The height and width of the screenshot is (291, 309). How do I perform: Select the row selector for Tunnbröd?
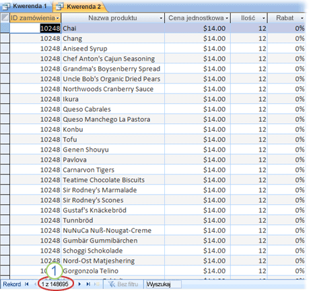(x=5, y=220)
